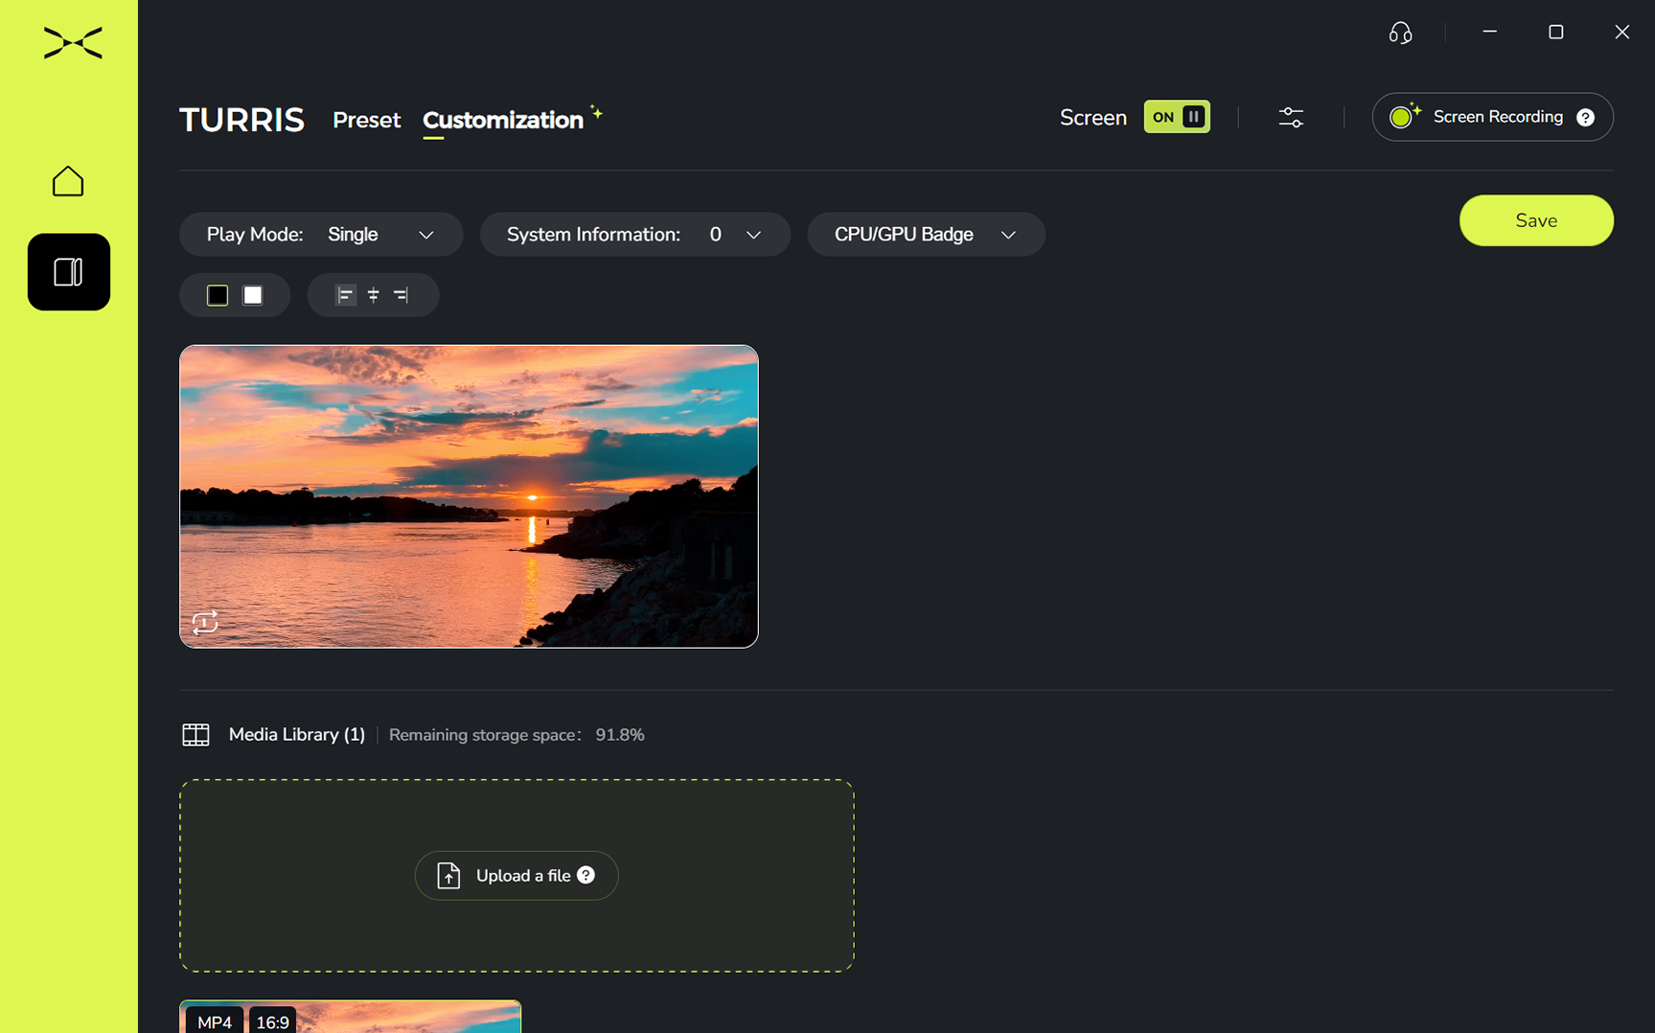Click the right align icon
1655x1033 pixels.
click(401, 295)
